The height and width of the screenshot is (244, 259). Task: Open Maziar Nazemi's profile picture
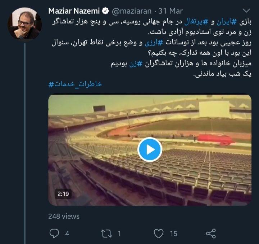[x=24, y=23]
